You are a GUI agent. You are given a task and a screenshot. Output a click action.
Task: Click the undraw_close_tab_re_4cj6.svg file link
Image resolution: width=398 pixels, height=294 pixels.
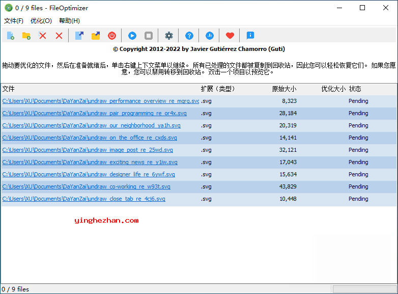pyautogui.click(x=83, y=199)
